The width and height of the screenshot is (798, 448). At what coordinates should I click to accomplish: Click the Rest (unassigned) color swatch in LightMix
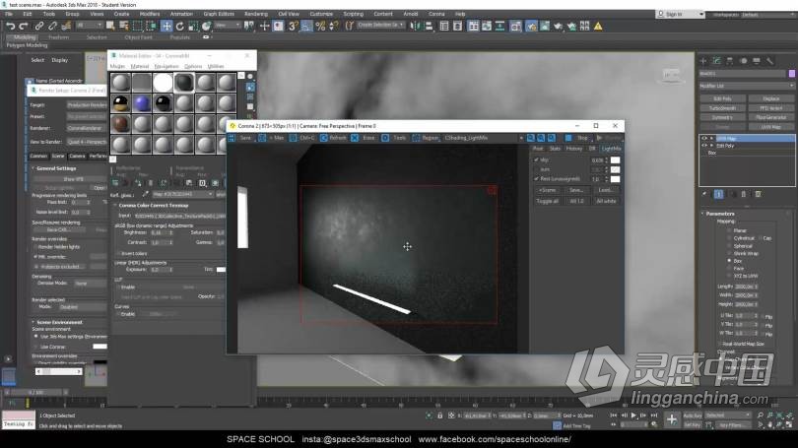[615, 179]
